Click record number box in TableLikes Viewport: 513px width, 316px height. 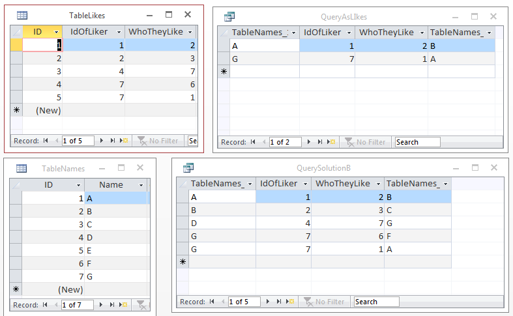pos(78,141)
